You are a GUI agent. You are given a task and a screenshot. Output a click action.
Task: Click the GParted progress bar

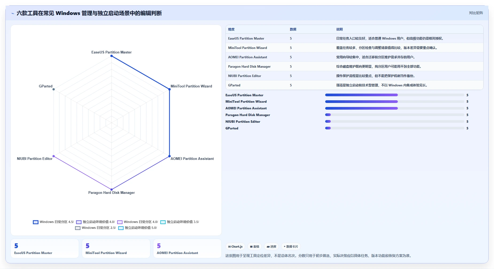[395, 128]
